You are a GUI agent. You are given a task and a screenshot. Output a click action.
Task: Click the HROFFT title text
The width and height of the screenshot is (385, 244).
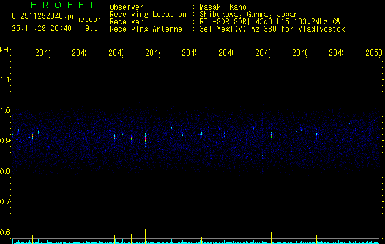click(63, 5)
